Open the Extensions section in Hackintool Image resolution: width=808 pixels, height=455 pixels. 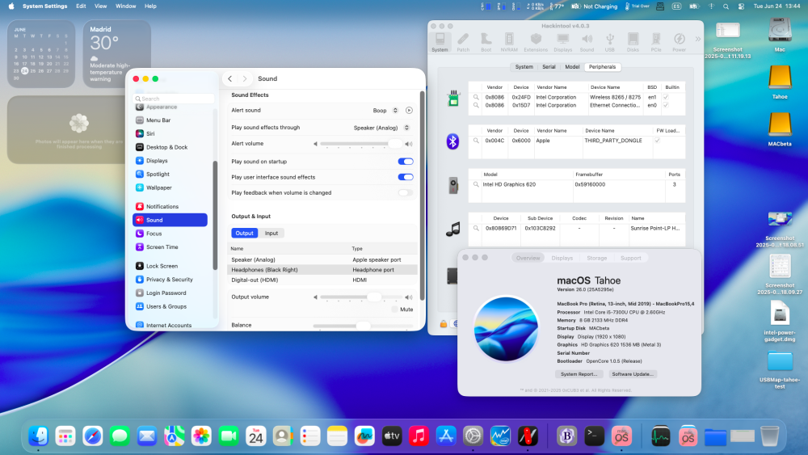[x=536, y=42]
